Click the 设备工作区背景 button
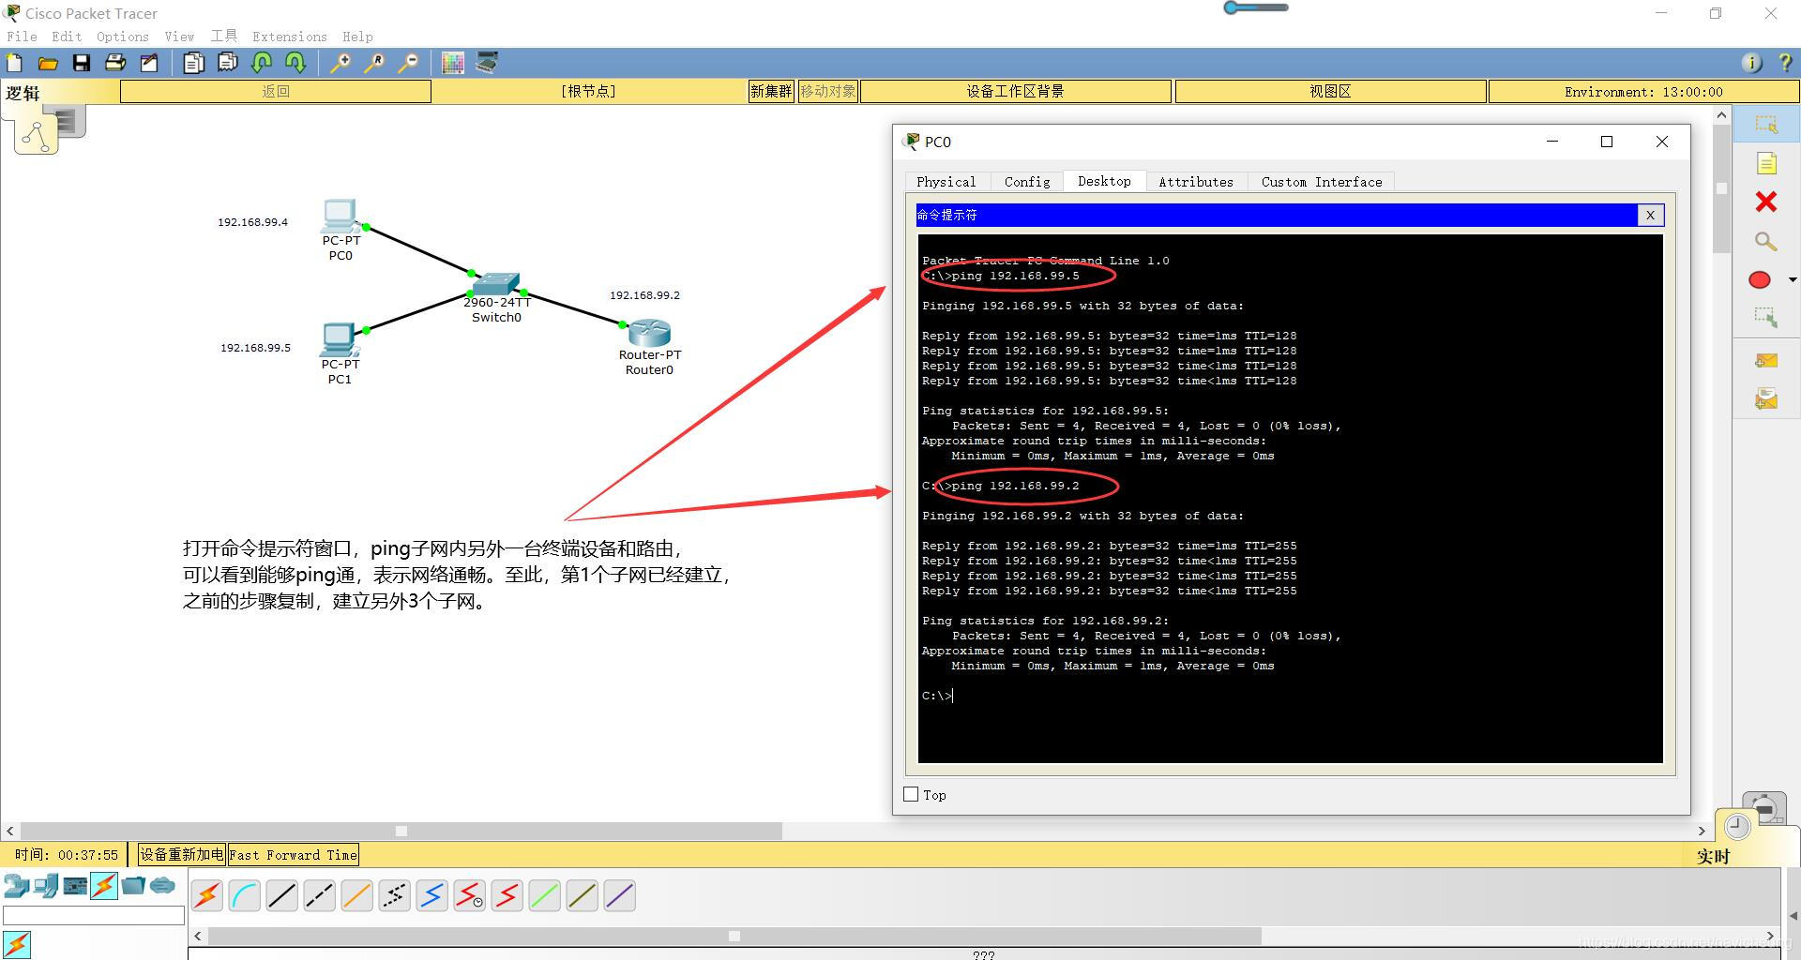This screenshot has height=960, width=1801. (x=1015, y=91)
